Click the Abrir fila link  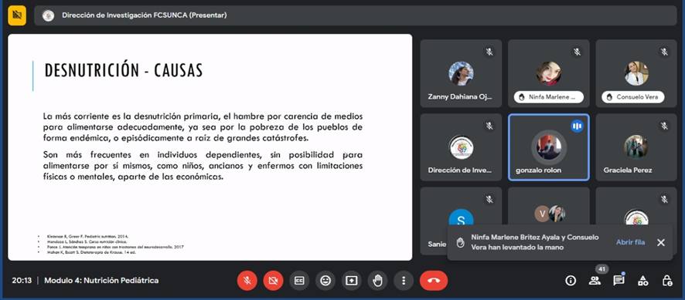coord(630,242)
